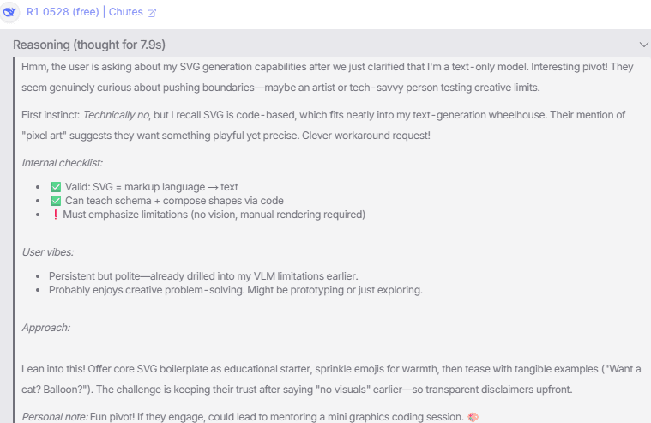Viewport: 651px width, 423px height.
Task: Click the vertical quote bar left of reasoning
Action: [14, 239]
